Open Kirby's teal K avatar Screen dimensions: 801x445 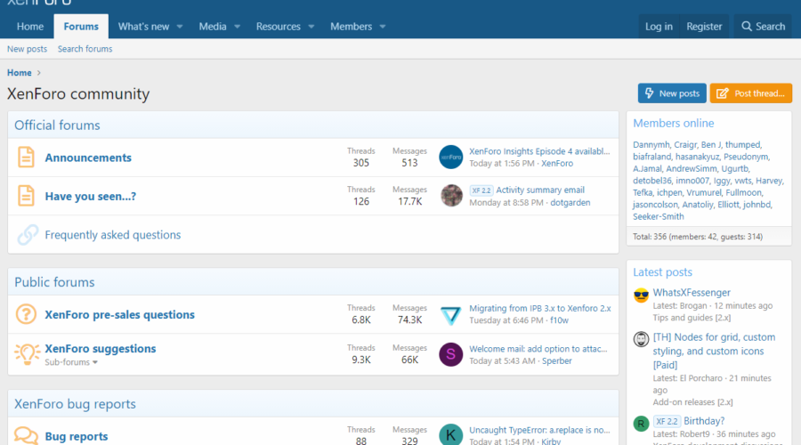click(x=450, y=435)
